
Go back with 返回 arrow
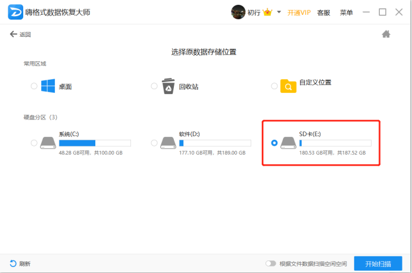(x=20, y=34)
